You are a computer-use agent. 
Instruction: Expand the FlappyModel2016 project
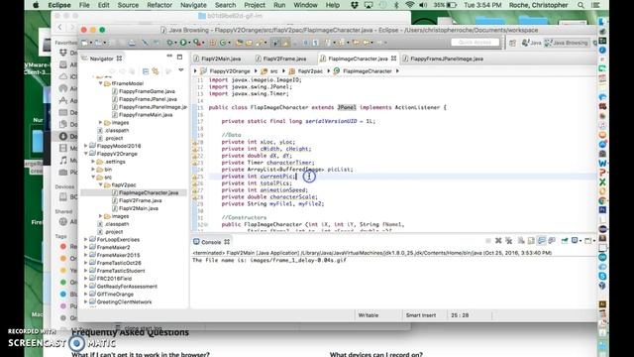click(x=86, y=146)
